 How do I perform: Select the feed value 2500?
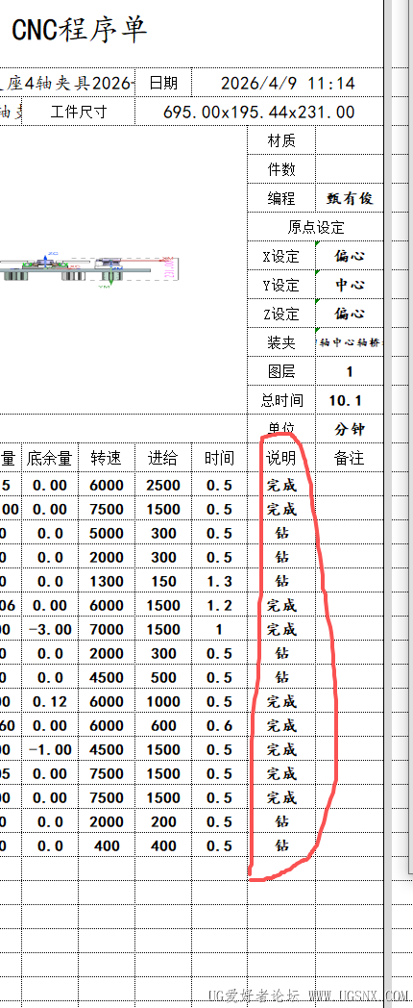coord(163,486)
